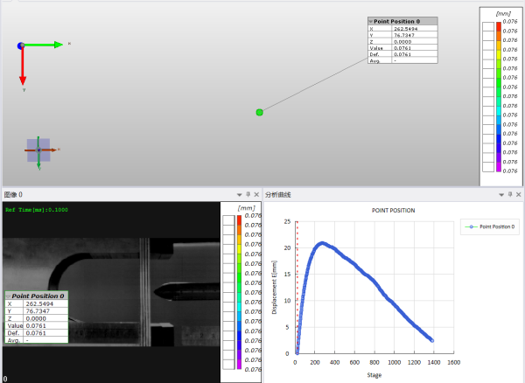Click the Displacement E[mm] axis label
Image resolution: width=525 pixels, height=383 pixels.
click(275, 287)
